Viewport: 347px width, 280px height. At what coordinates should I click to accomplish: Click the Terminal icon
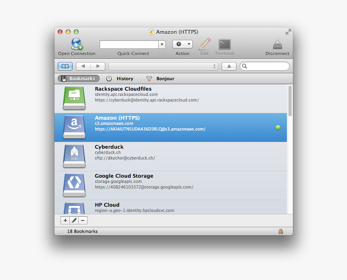[224, 44]
